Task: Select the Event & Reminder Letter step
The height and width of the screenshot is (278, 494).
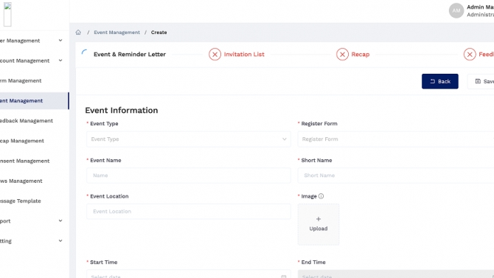Action: [130, 55]
